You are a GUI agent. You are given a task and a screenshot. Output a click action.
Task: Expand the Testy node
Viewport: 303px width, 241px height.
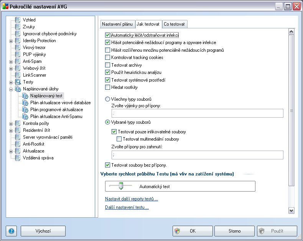[x=11, y=82]
